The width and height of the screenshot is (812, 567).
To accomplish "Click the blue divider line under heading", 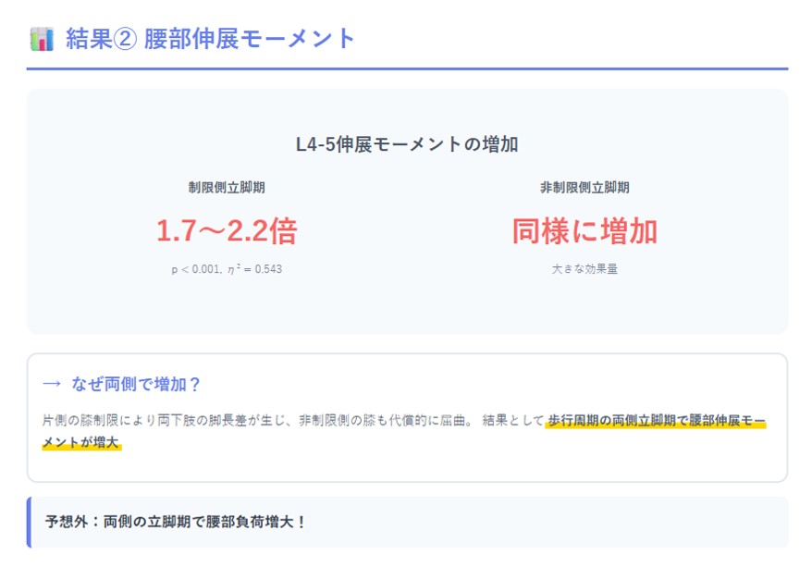I will click(407, 68).
